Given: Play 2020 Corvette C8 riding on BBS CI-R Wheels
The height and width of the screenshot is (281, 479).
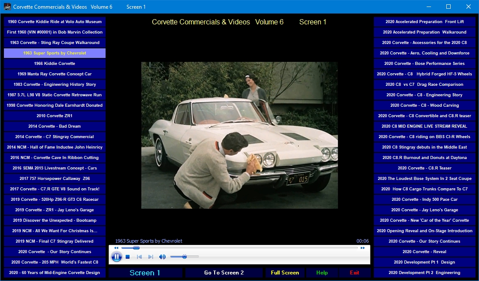Looking at the screenshot, I should click(424, 137).
